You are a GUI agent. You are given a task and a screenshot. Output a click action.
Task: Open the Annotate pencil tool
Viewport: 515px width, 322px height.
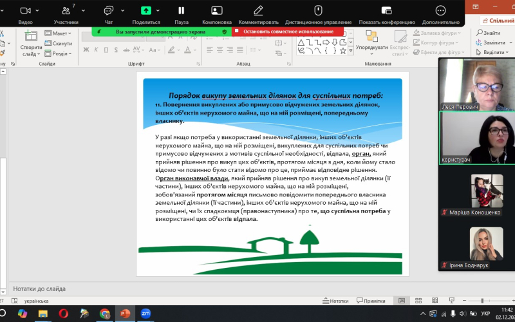pyautogui.click(x=258, y=11)
